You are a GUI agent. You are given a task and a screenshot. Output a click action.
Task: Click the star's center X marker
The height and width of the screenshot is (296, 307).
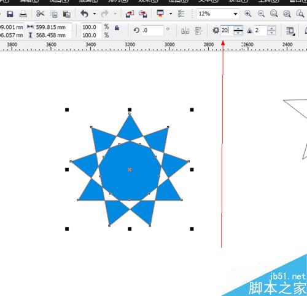[x=130, y=170]
